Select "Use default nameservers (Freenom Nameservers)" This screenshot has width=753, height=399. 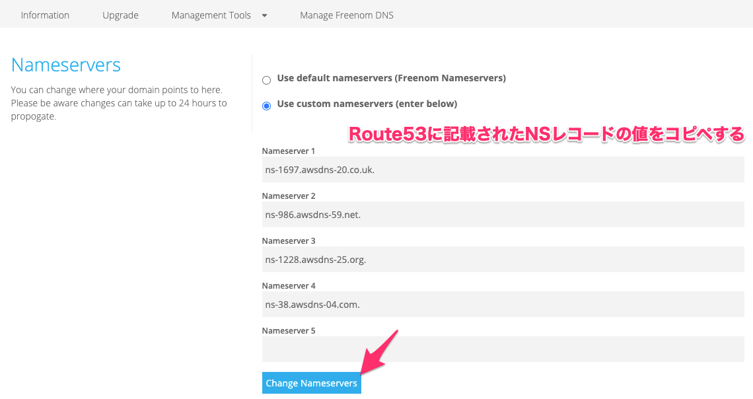[x=266, y=79]
